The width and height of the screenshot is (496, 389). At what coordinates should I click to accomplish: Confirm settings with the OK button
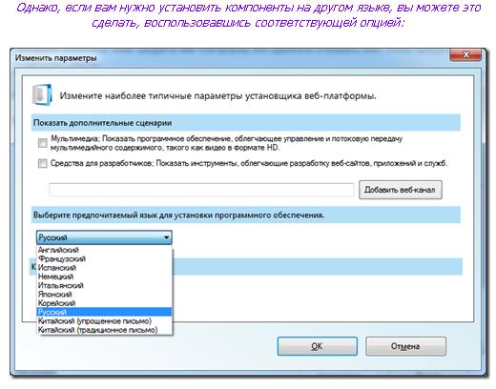[318, 346]
